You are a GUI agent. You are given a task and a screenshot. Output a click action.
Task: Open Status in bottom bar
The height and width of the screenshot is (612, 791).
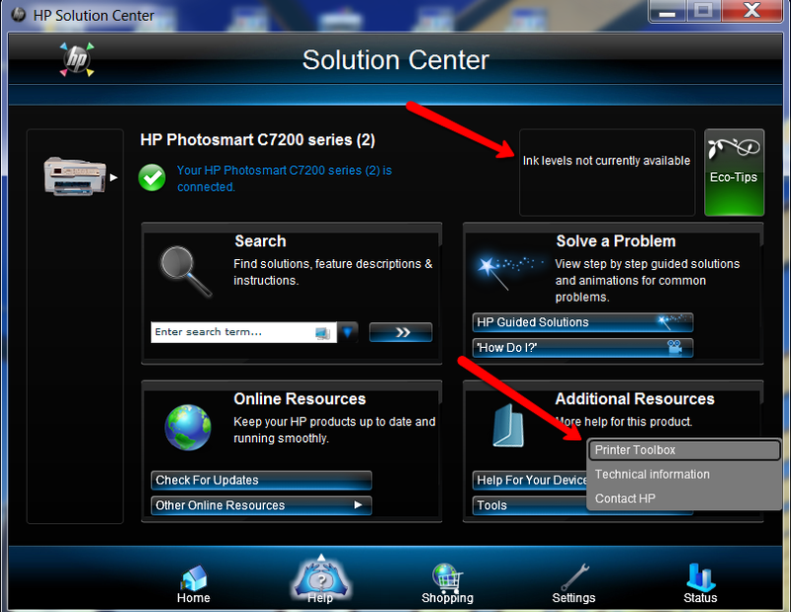click(700, 584)
